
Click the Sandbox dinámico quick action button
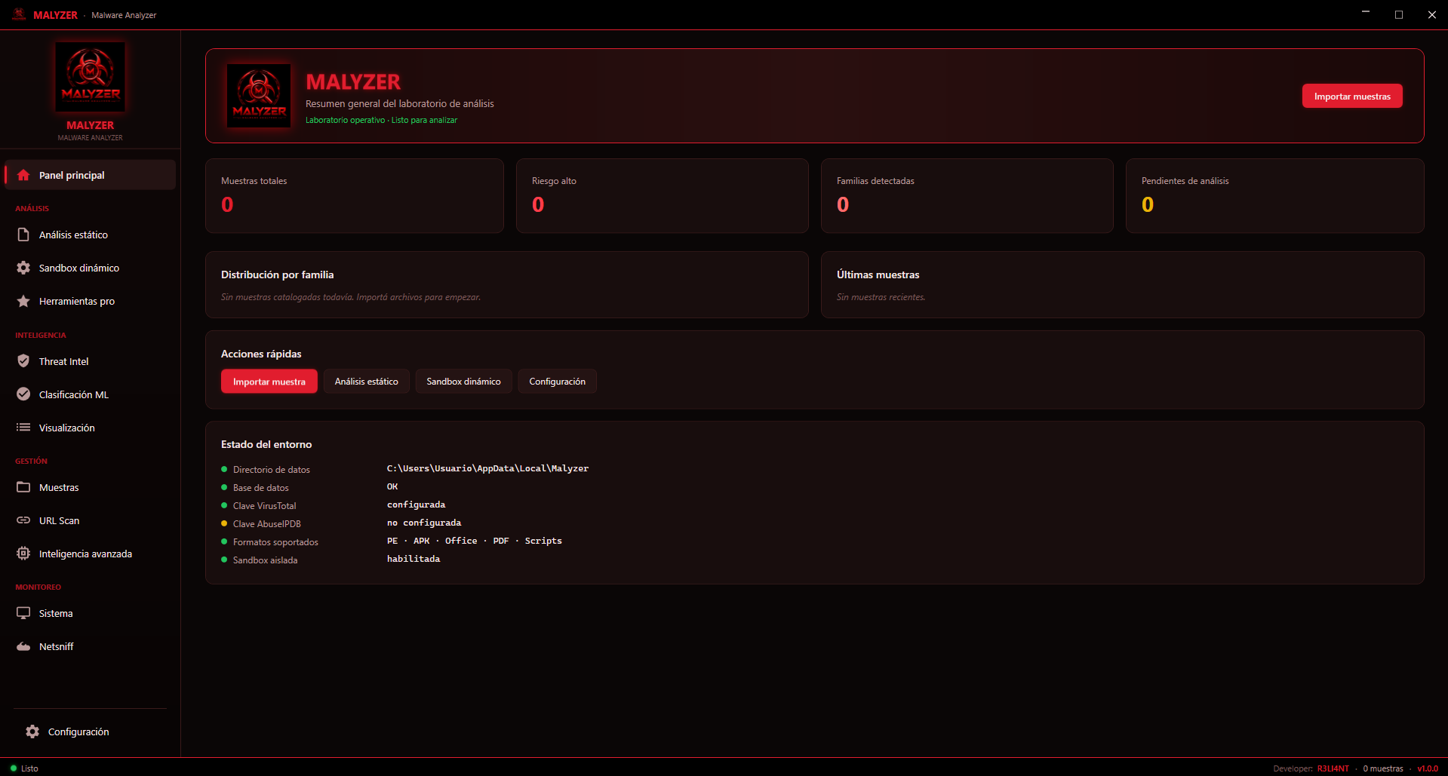pyautogui.click(x=463, y=382)
